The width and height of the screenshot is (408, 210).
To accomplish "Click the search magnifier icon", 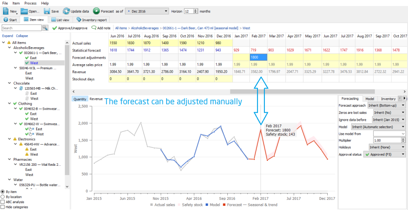I will (45, 28).
